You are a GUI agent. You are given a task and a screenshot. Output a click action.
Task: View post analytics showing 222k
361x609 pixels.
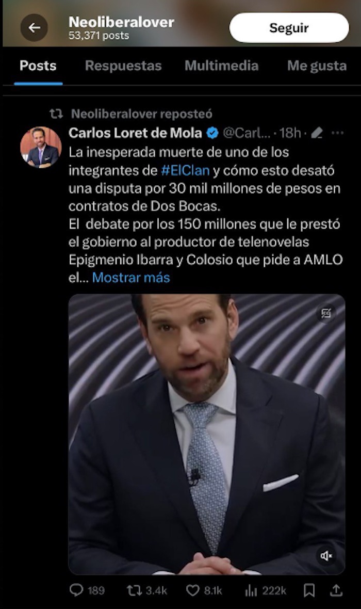pos(266,591)
